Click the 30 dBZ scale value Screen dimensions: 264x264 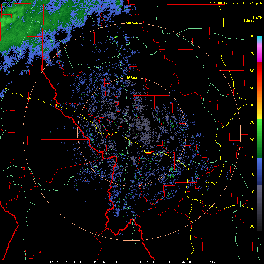pyautogui.click(x=252, y=123)
